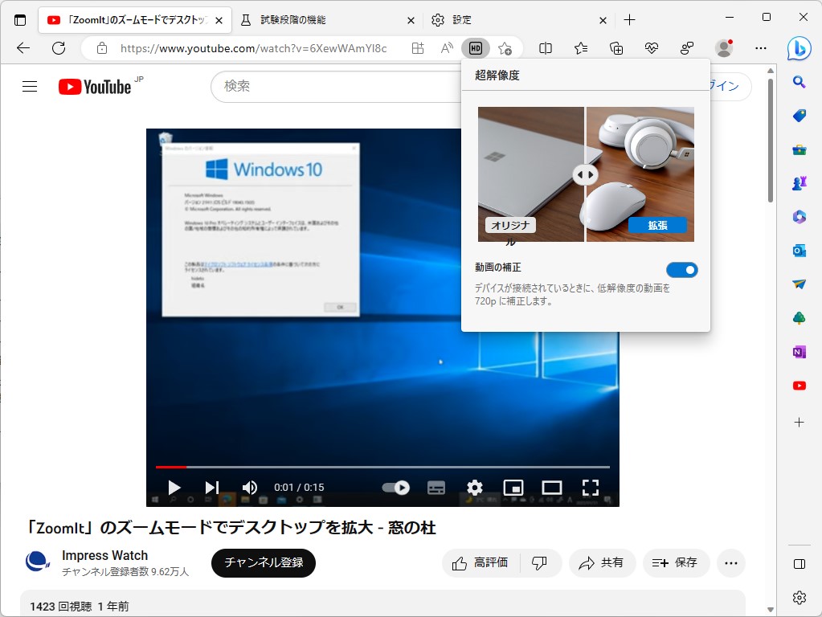
Task: Enter fullscreen with the player icon
Action: [591, 487]
